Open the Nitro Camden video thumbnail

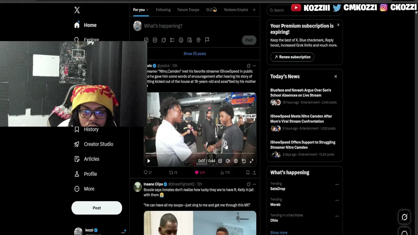click(200, 130)
